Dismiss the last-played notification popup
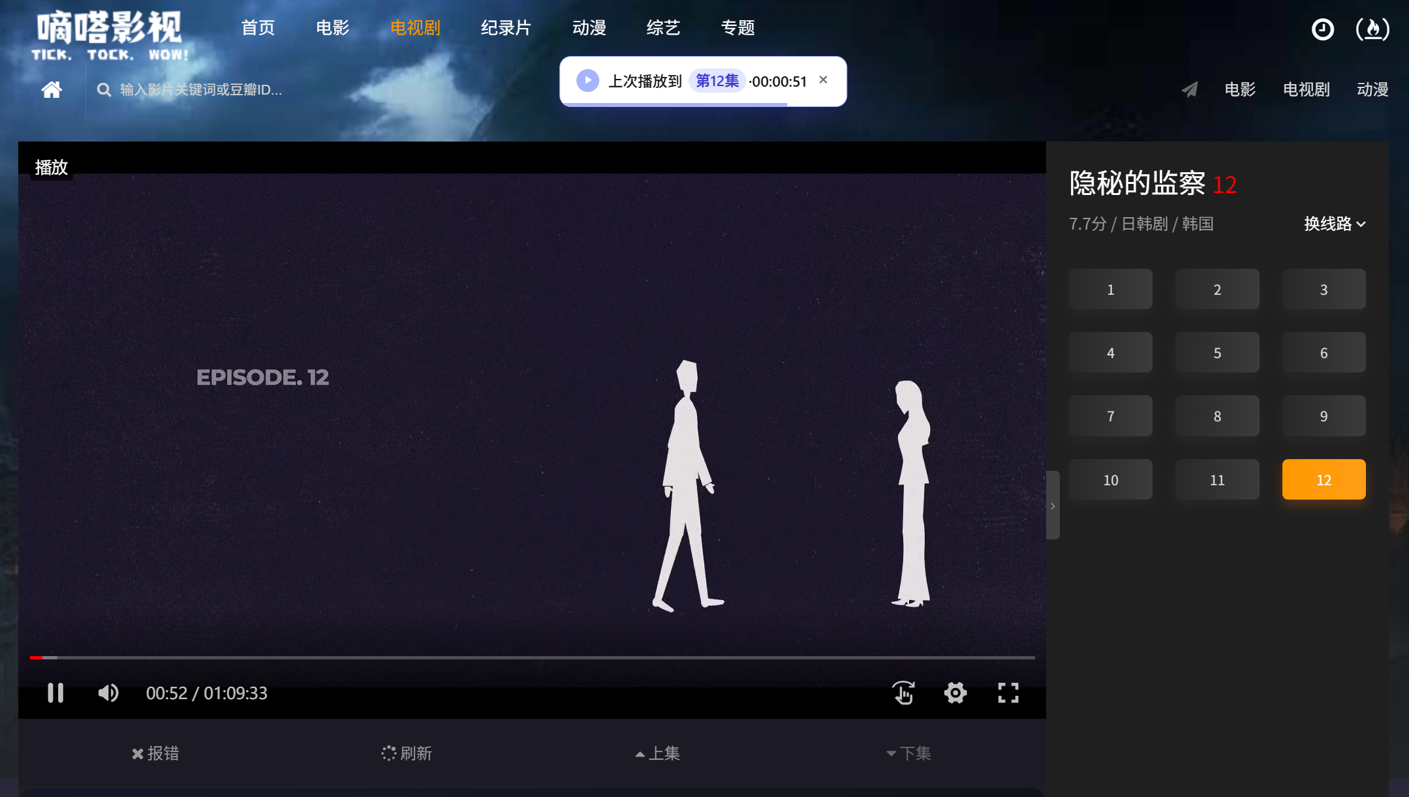The height and width of the screenshot is (797, 1409). coord(824,80)
